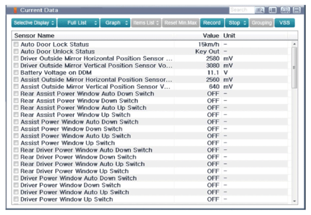Tick Driver Power Window Up Switch checkbox
Screen dimensions: 311x215
16,199
